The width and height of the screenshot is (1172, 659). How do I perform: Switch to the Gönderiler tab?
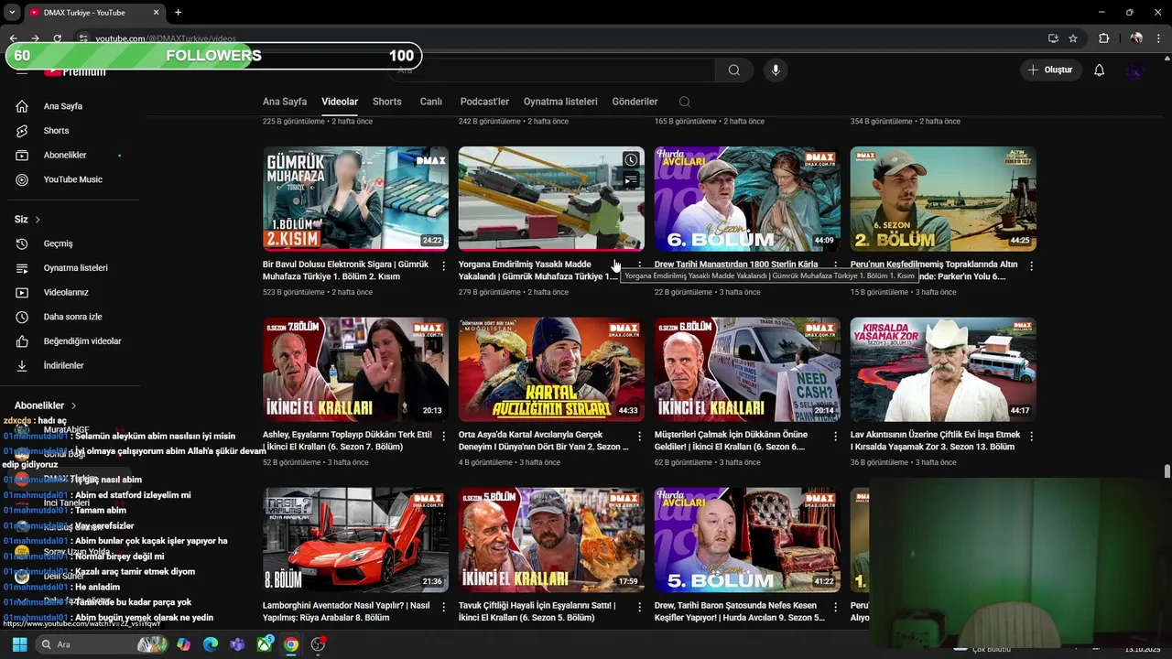pyautogui.click(x=635, y=102)
